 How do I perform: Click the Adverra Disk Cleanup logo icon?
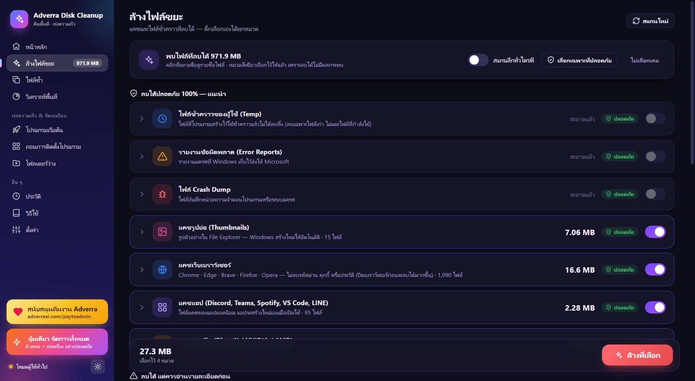pyautogui.click(x=19, y=19)
